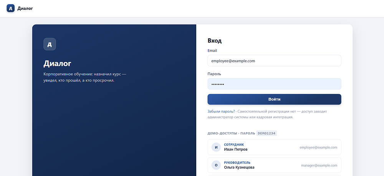Click the Демо-доступы · пароль label
This screenshot has height=176, width=384.
(x=231, y=133)
